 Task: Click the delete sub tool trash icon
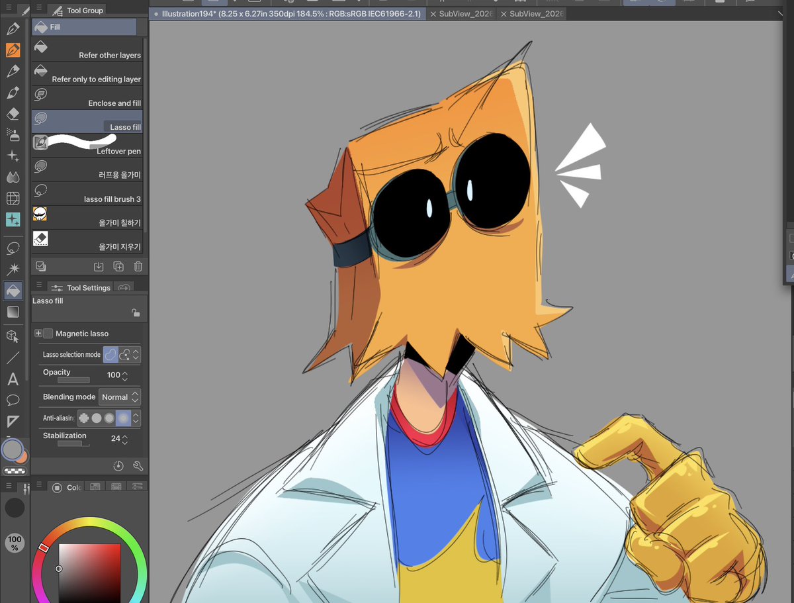tap(138, 267)
